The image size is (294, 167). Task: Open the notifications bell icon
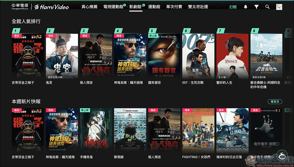pos(245,7)
